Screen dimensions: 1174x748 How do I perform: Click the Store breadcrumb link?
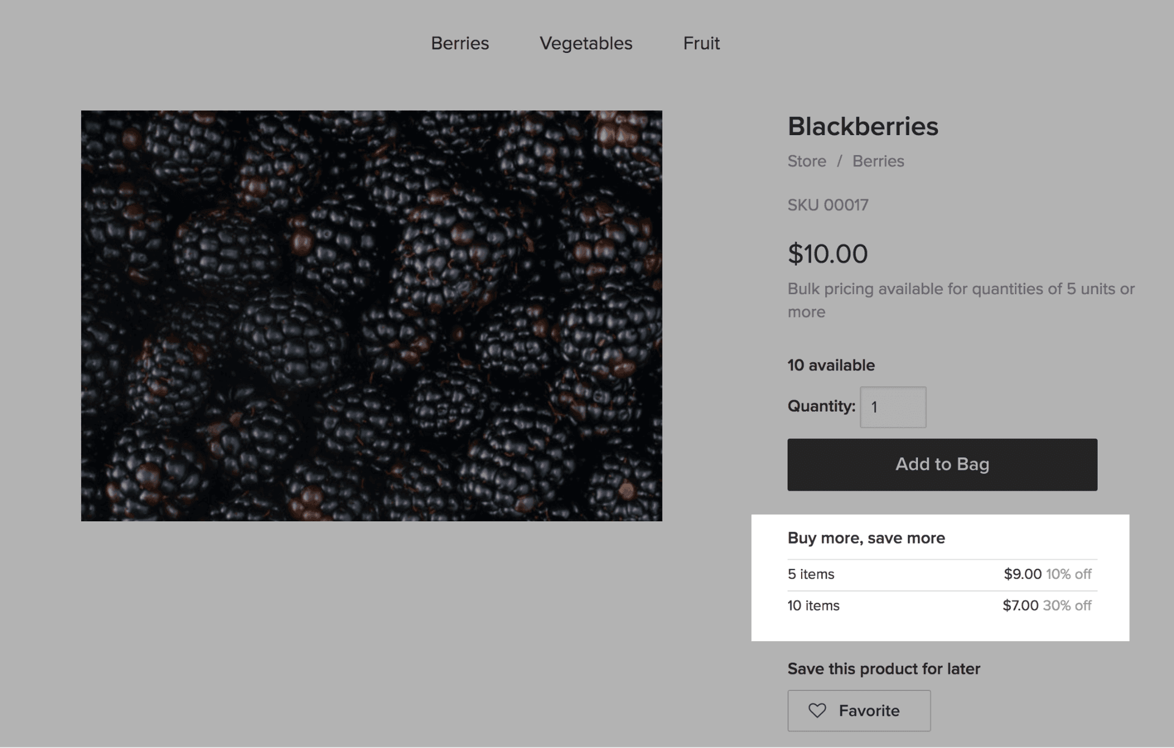807,161
